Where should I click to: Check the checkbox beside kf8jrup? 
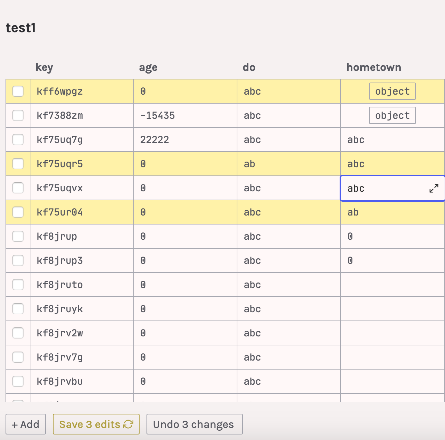(x=18, y=236)
